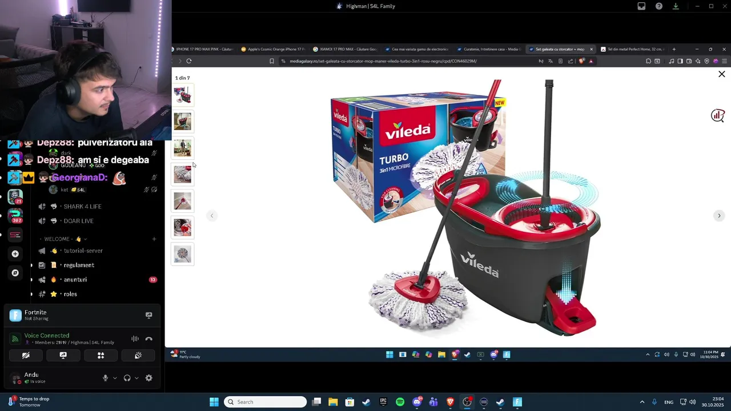Switch to Curatenie, Intretinere casa tab
This screenshot has height=411, width=731.
tap(489, 49)
